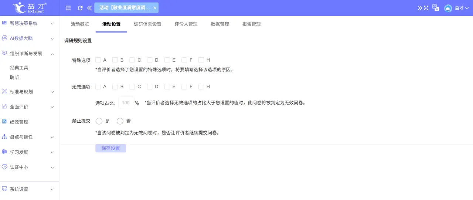Switch to the 活动设置 tab
The height and width of the screenshot is (200, 473).
coord(112,24)
